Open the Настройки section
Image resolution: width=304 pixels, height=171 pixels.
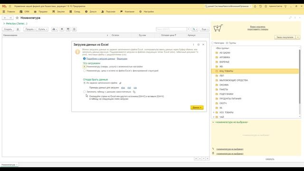147,11
